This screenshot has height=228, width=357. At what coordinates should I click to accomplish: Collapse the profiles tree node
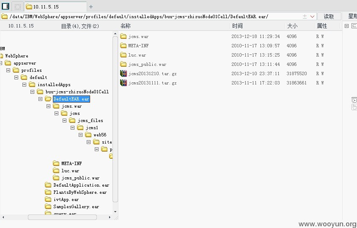coord(8,70)
